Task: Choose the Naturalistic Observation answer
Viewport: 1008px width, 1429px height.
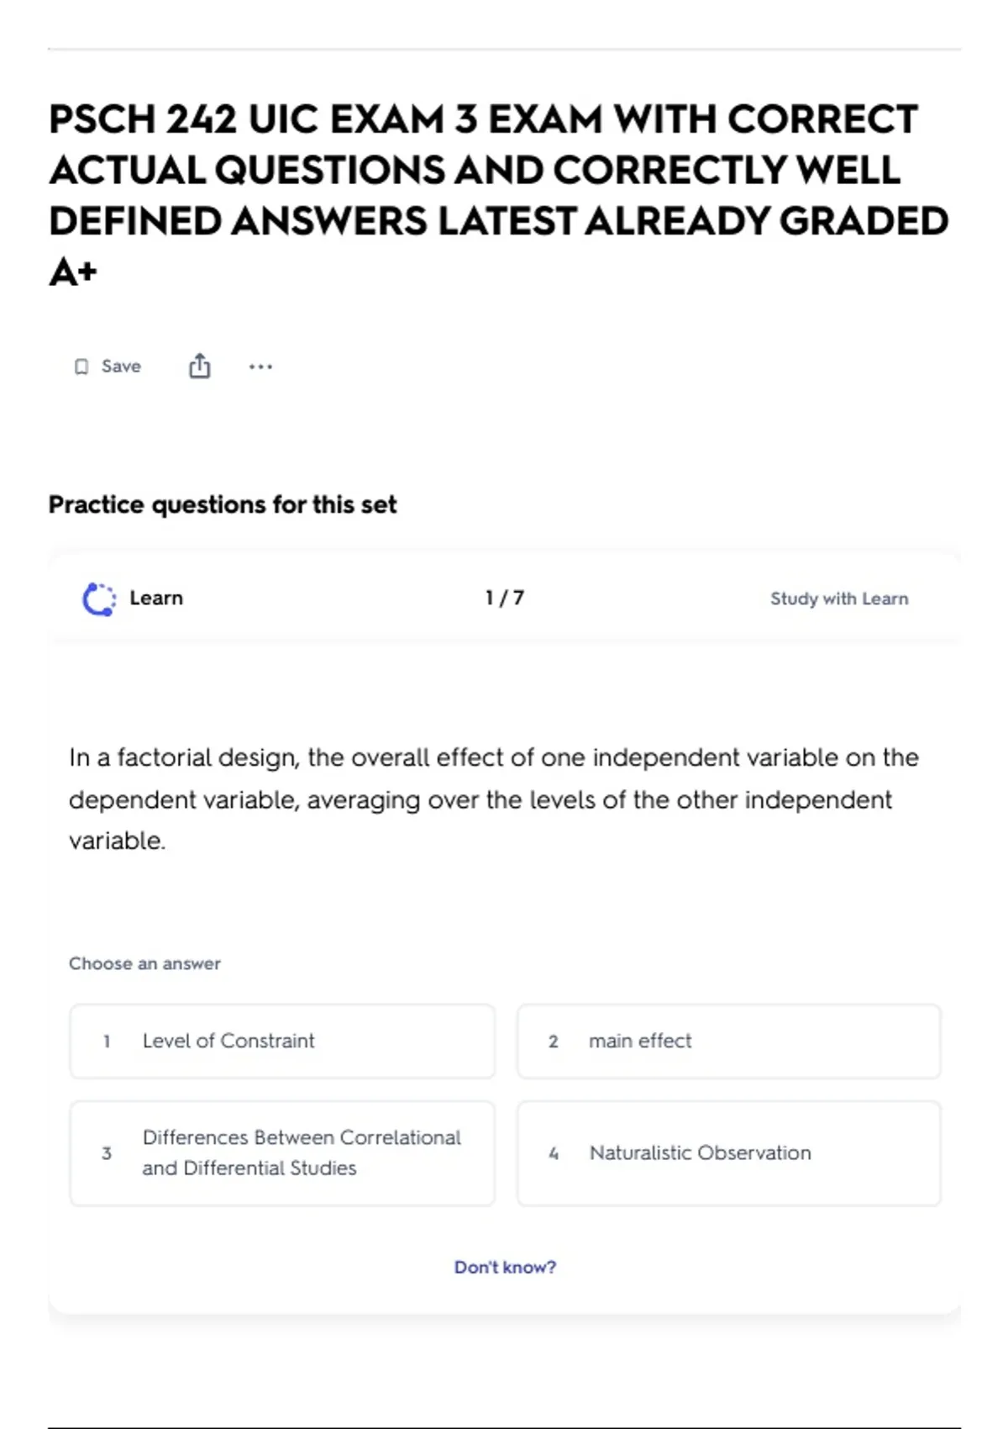Action: [729, 1153]
